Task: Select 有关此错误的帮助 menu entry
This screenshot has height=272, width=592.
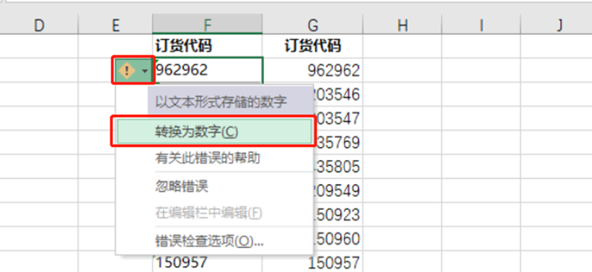Action: coord(214,158)
